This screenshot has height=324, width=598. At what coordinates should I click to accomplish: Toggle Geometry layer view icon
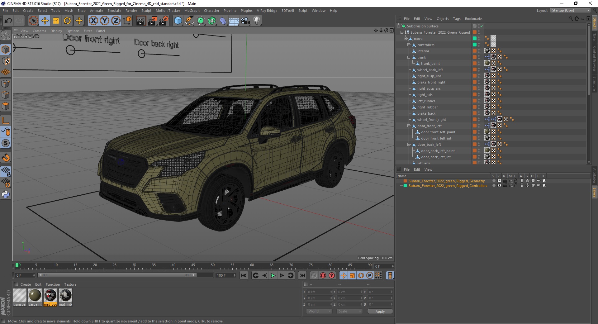pos(499,181)
